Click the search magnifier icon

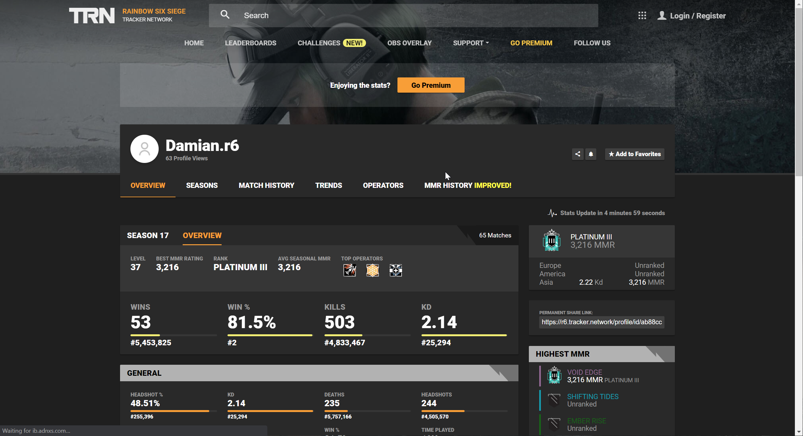pyautogui.click(x=225, y=15)
